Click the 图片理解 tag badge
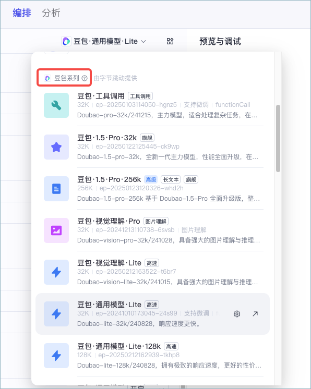The width and height of the screenshot is (311, 389). coord(156,221)
